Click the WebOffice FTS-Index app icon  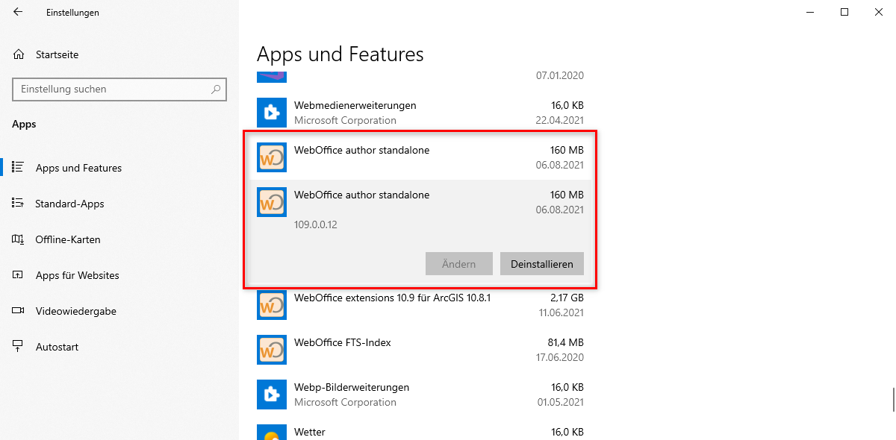(271, 349)
